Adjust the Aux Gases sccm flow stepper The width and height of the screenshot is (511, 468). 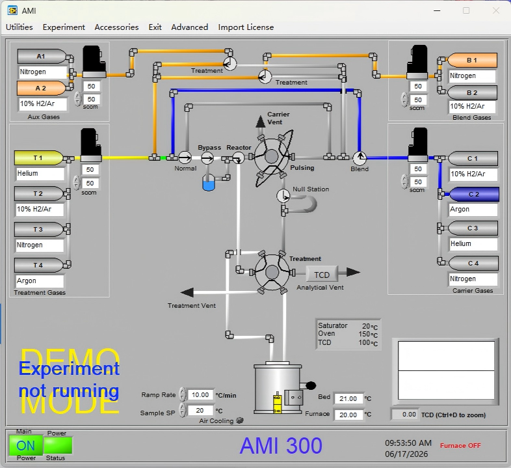[x=77, y=99]
